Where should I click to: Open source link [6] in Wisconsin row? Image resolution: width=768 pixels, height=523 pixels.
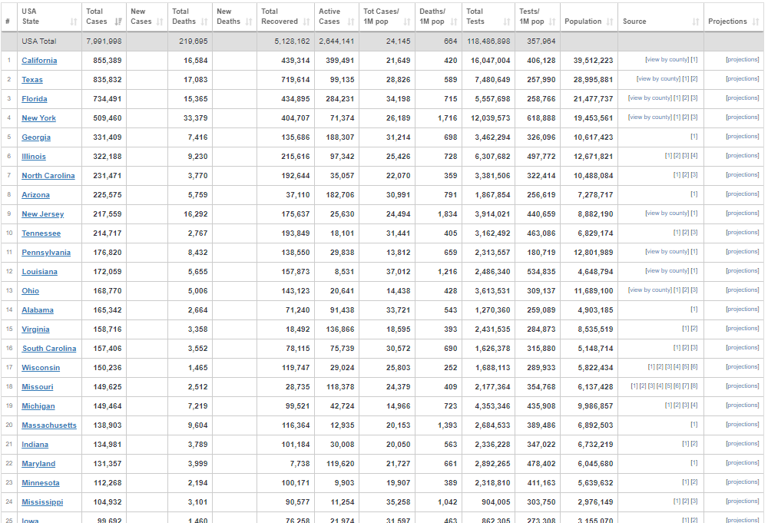pos(694,367)
